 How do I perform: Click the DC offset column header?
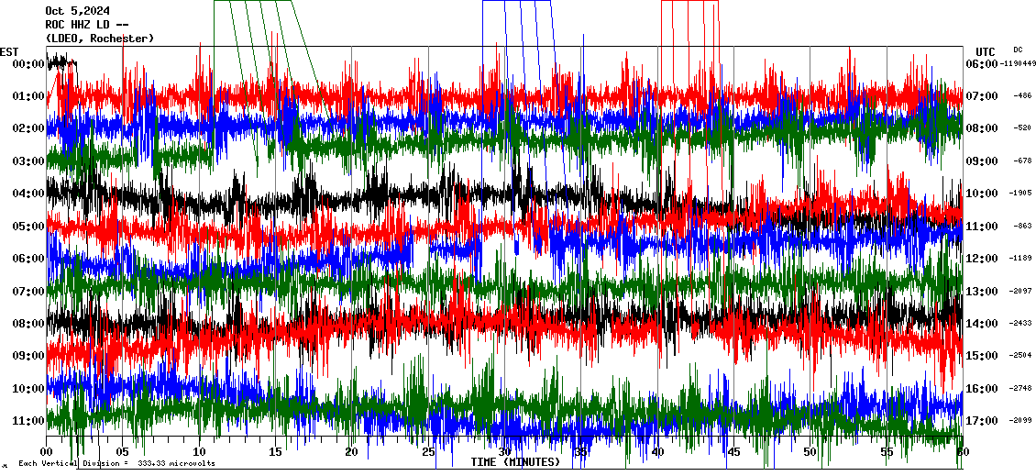coord(1018,50)
